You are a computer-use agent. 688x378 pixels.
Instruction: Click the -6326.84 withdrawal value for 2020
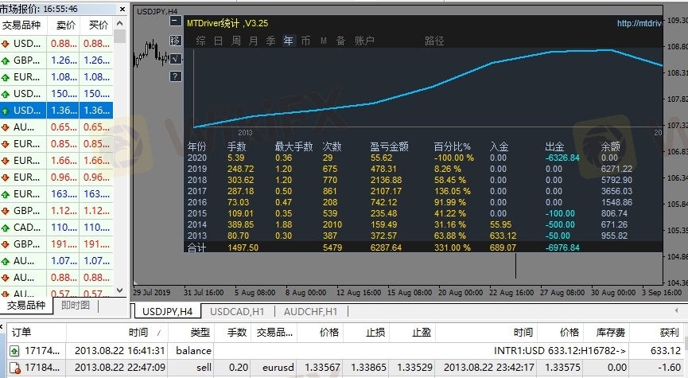[x=562, y=158]
